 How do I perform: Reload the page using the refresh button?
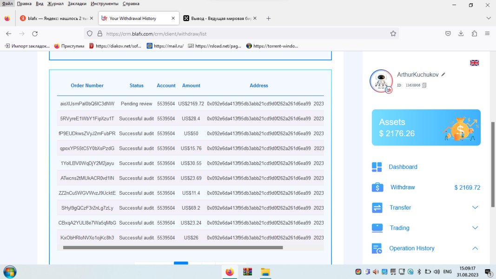click(x=34, y=33)
